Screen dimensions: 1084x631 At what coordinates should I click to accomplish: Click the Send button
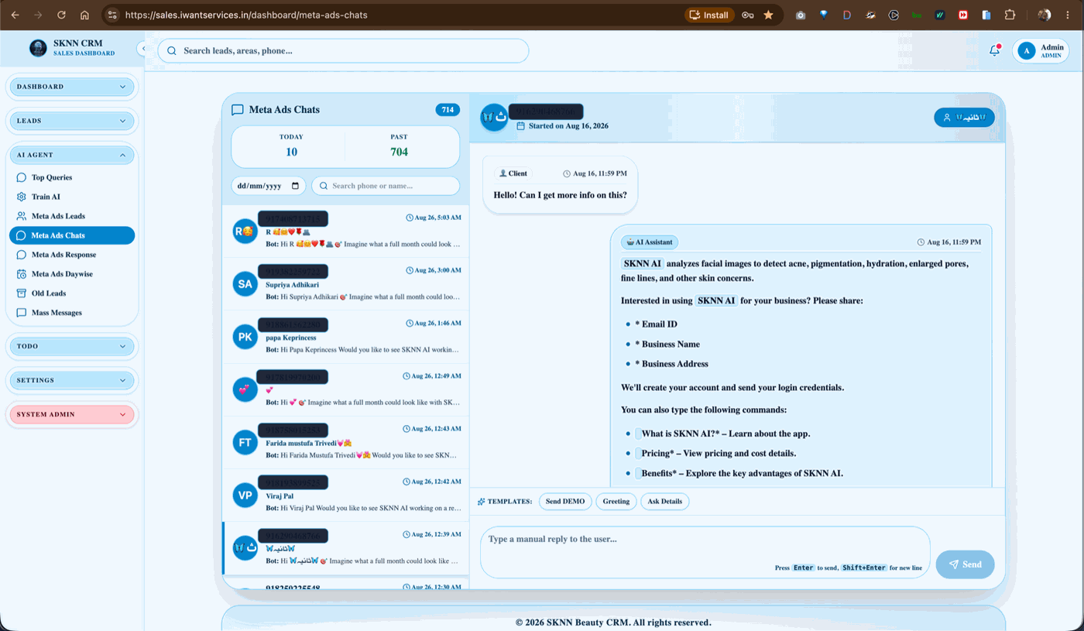[x=965, y=564]
